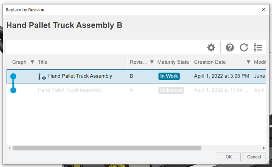272x167 pixels.
Task: Click the revision B graph node
Action: coord(13,76)
